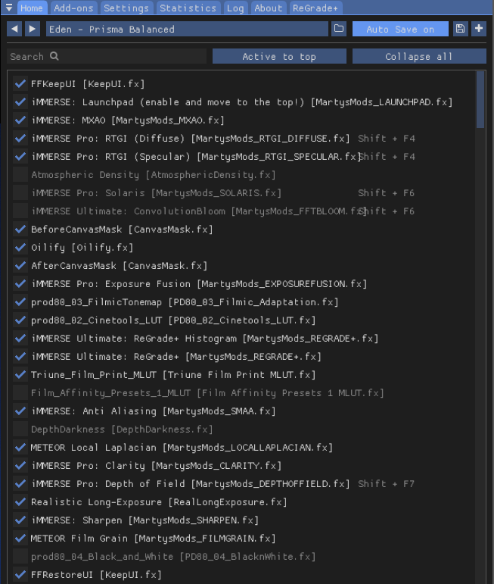Image resolution: width=494 pixels, height=584 pixels.
Task: Select METEOR Local Laplacian effect label
Action: 182,448
